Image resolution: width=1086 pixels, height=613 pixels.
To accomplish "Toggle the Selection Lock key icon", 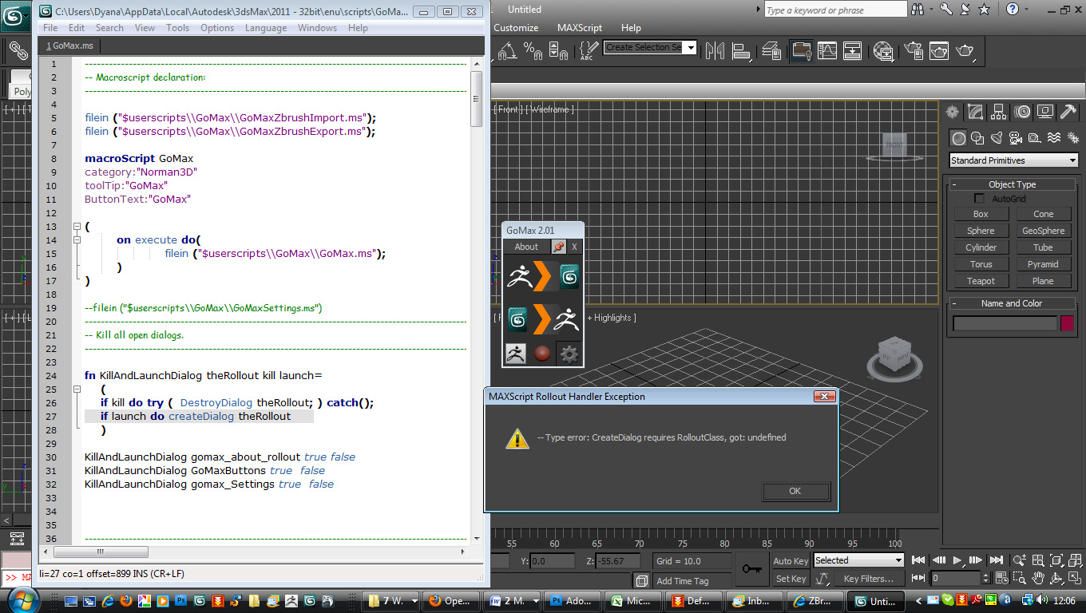I will (751, 568).
